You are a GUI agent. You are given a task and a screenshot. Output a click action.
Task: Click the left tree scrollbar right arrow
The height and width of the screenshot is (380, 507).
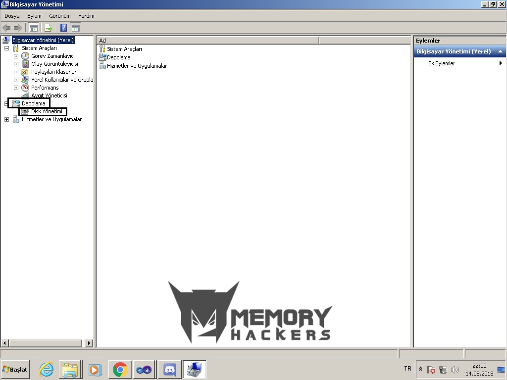pos(89,343)
